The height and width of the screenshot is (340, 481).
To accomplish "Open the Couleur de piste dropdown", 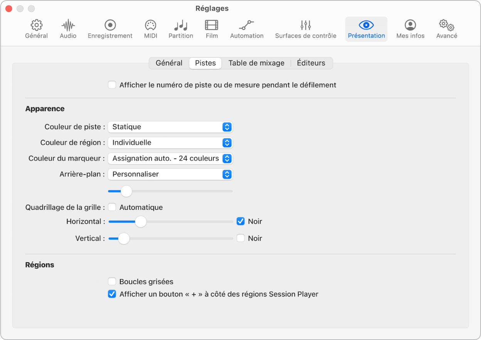I will [170, 127].
